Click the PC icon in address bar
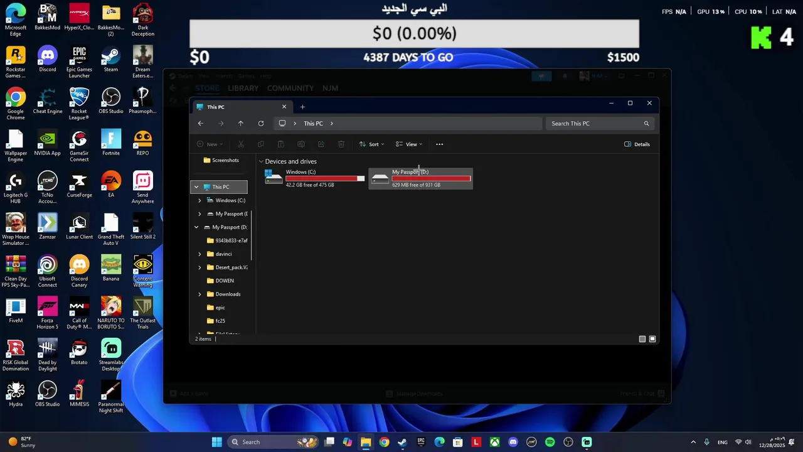The width and height of the screenshot is (803, 452). point(282,124)
